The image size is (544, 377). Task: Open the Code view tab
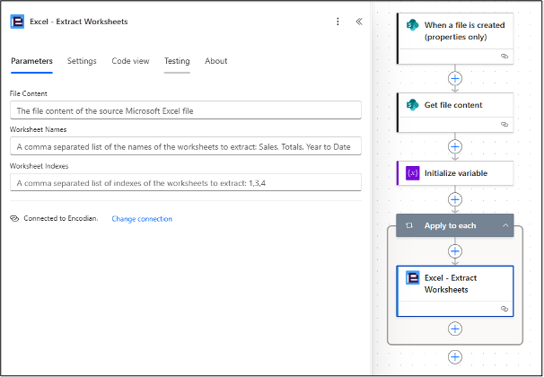[130, 61]
